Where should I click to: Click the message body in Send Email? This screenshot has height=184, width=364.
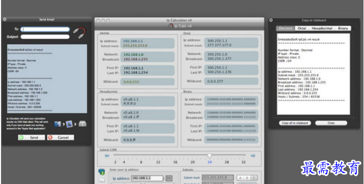click(47, 79)
